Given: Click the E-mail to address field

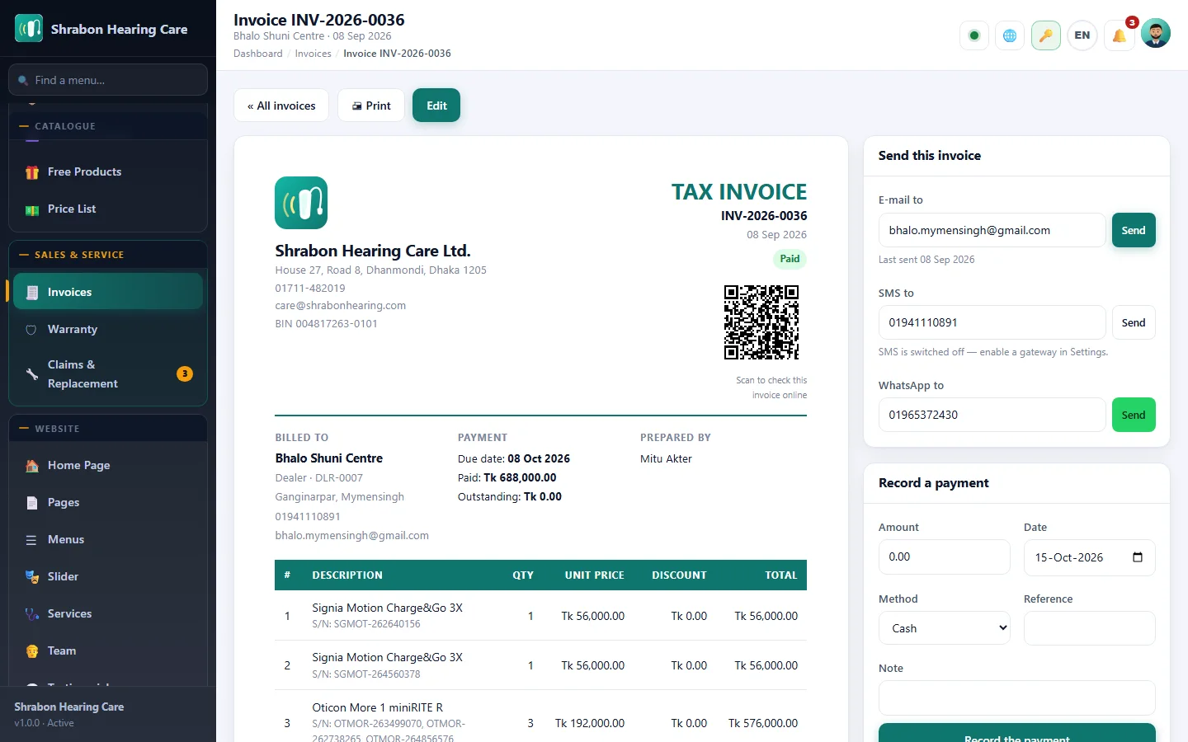Looking at the screenshot, I should pos(992,230).
